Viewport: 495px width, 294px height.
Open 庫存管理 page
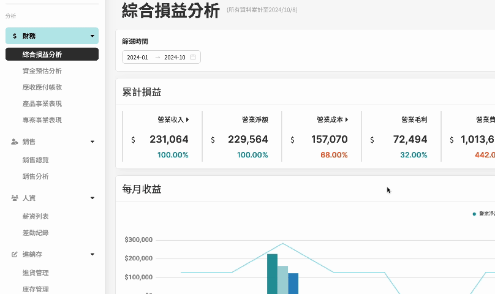(x=36, y=289)
